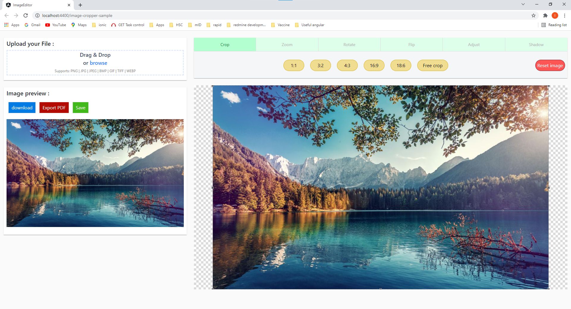
Task: Click the "Upload your File :" heading
Action: click(x=30, y=44)
